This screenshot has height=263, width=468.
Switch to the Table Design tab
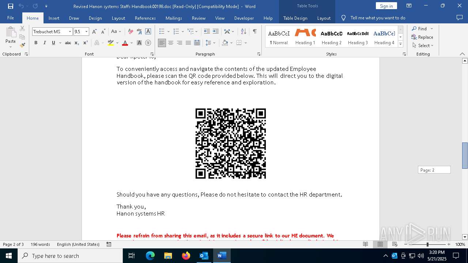(295, 18)
